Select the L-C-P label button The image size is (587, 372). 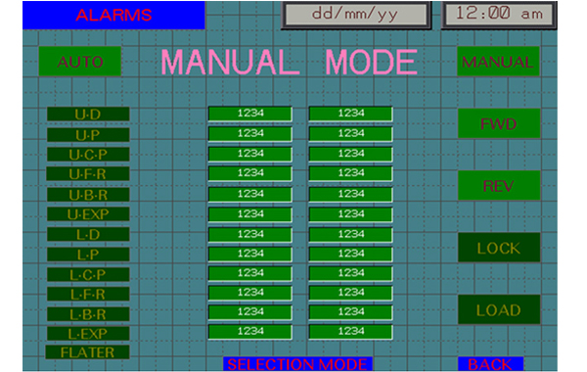click(88, 275)
